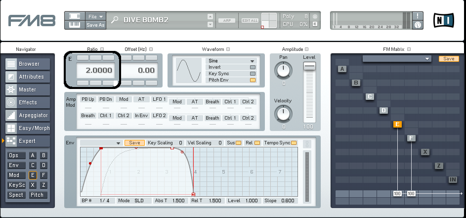This screenshot has width=466, height=218.
Task: Click the Save As button
Action: click(x=95, y=25)
